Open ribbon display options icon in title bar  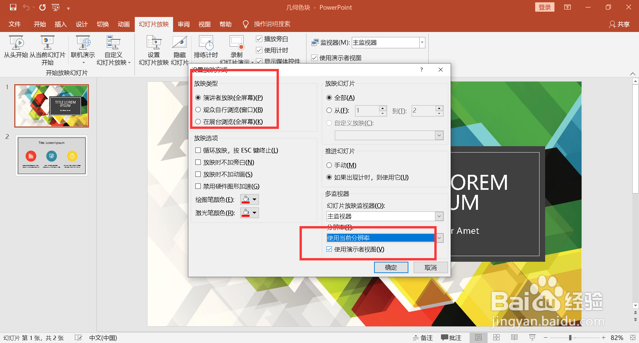coord(567,7)
